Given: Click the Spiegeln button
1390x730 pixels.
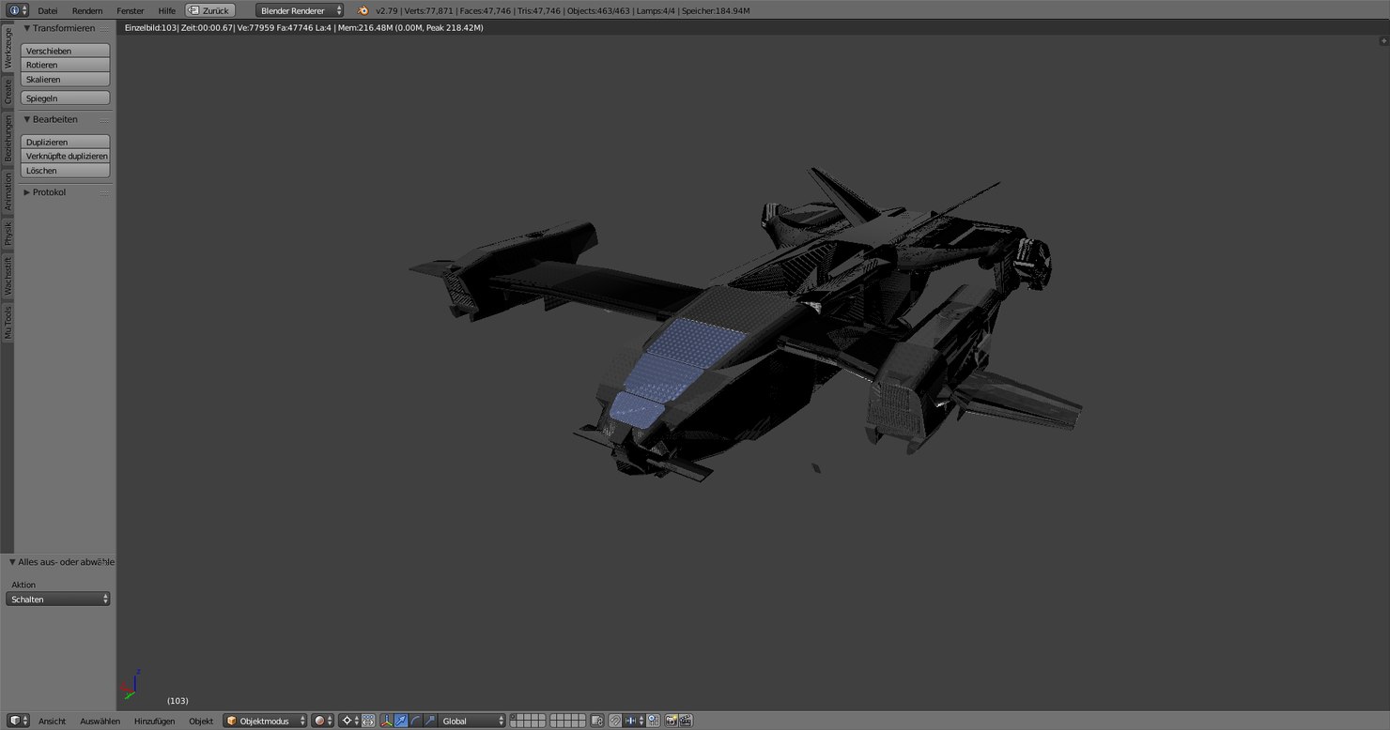Looking at the screenshot, I should [65, 98].
